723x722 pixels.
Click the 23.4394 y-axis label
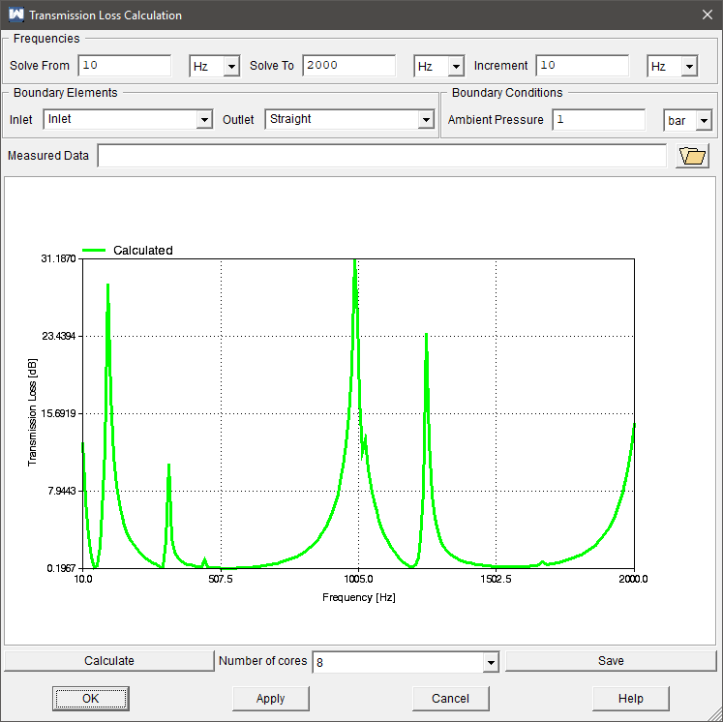point(59,336)
